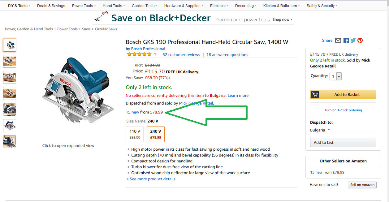Image resolution: width=389 pixels, height=202 pixels.
Task: Click the Add to List button
Action: [x=343, y=143]
